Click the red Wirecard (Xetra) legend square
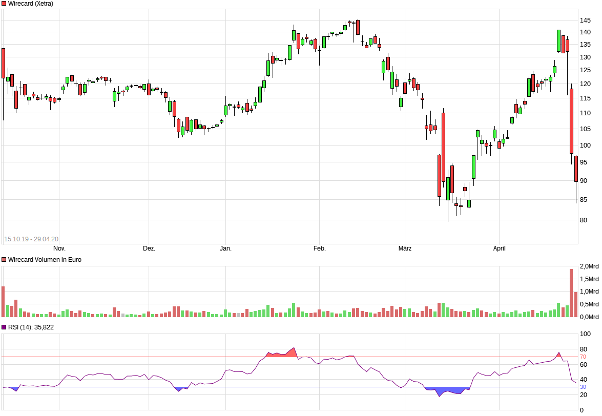The width and height of the screenshot is (602, 416). [x=4, y=4]
